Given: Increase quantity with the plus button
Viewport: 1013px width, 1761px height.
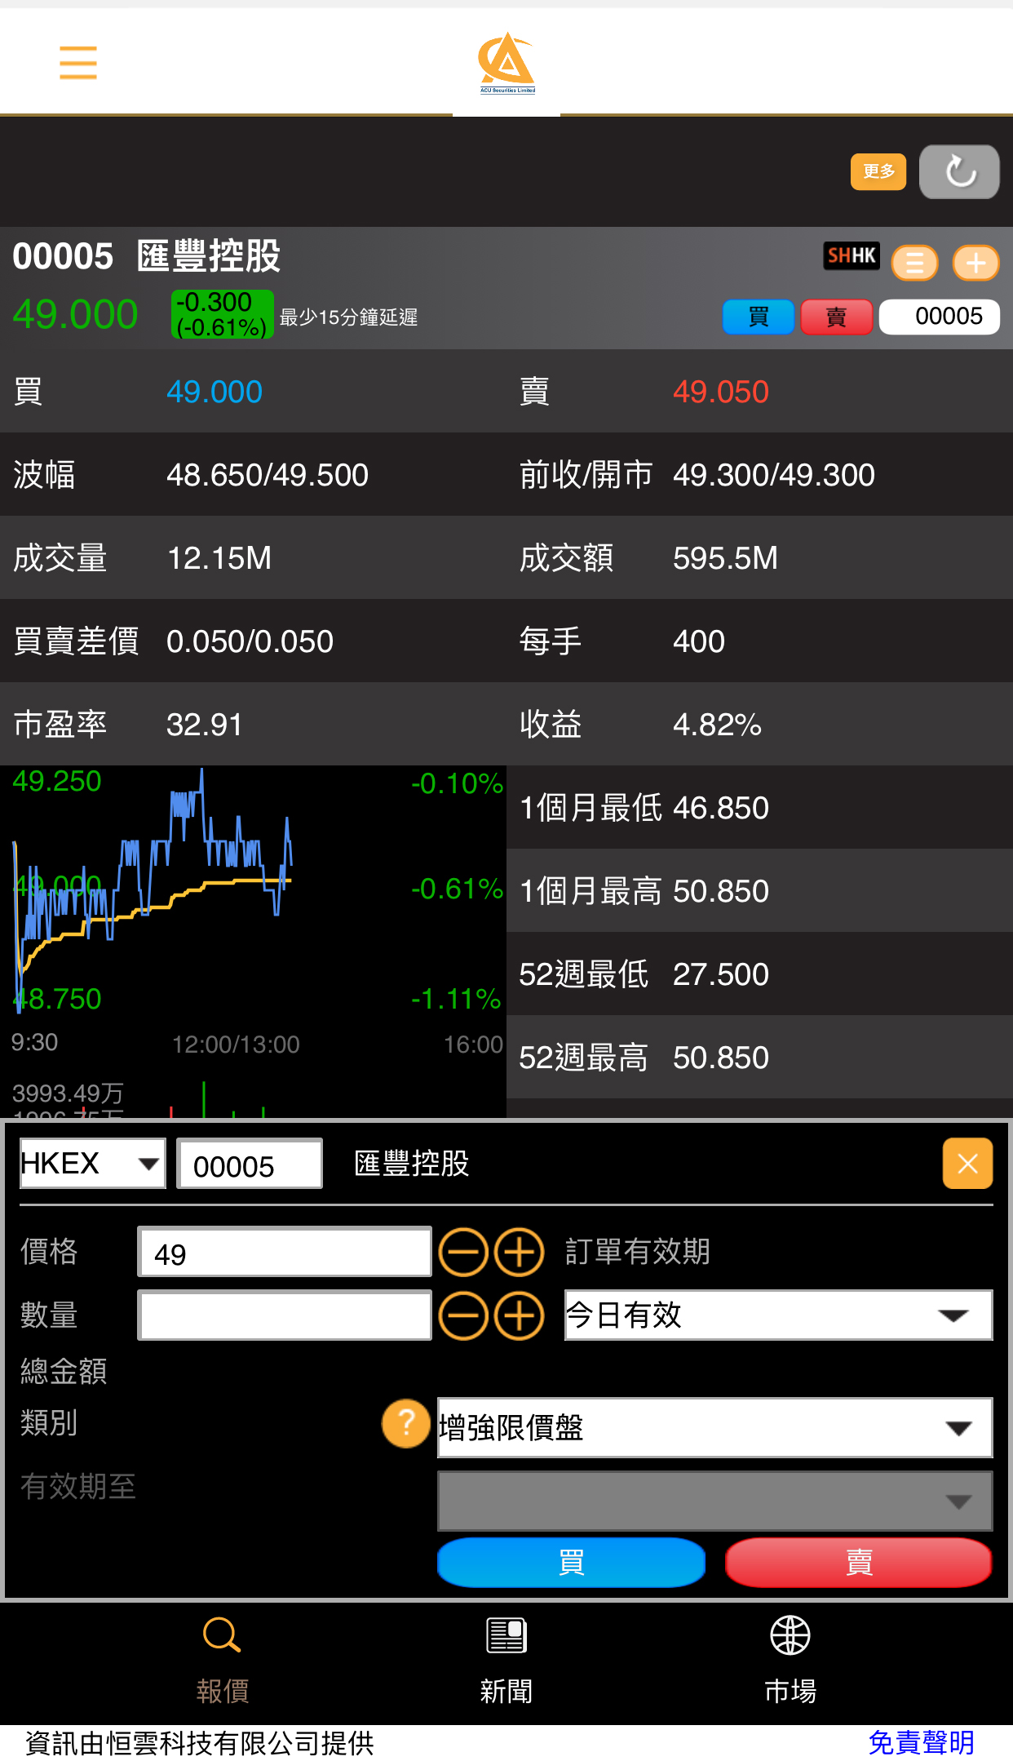Looking at the screenshot, I should 520,1315.
